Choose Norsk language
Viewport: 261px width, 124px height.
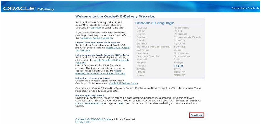[x=140, y=75]
